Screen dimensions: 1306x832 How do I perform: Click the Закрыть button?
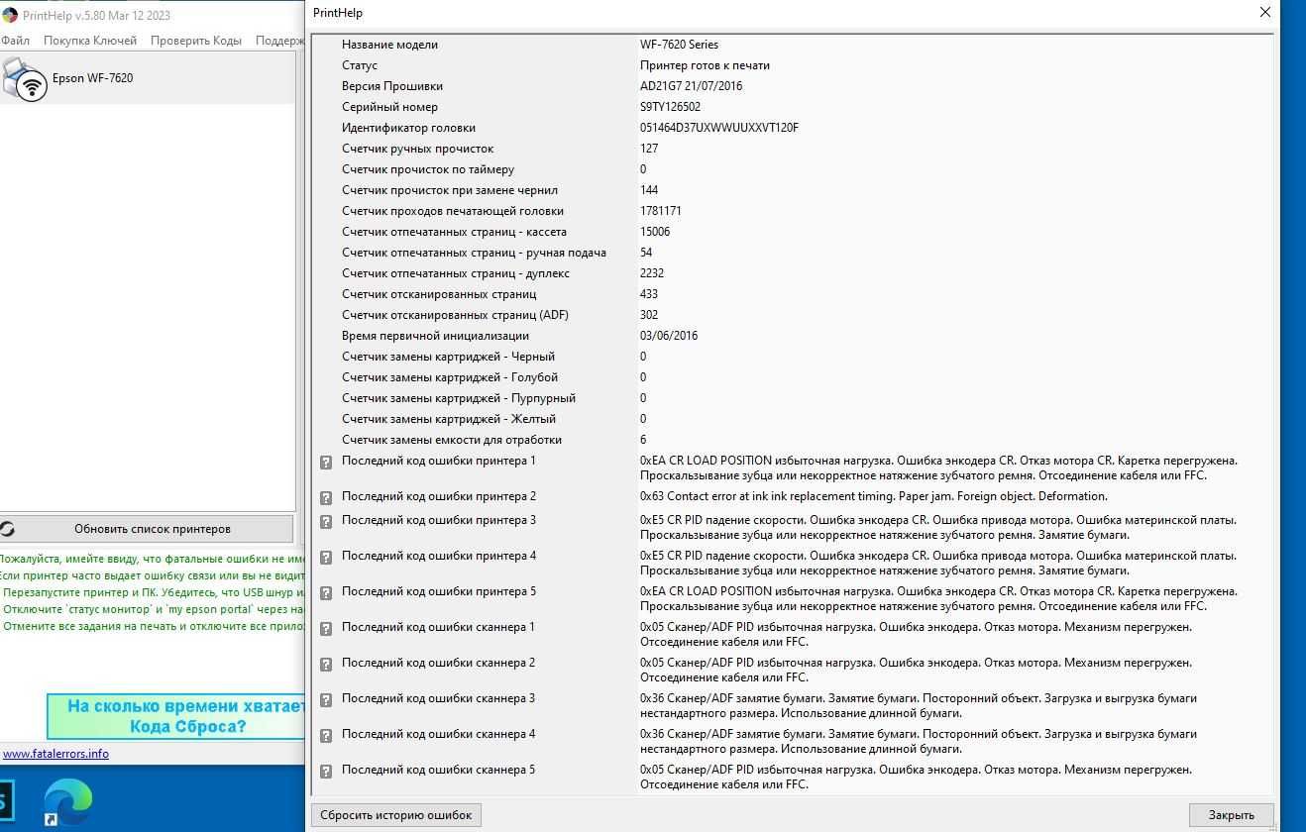point(1231,815)
